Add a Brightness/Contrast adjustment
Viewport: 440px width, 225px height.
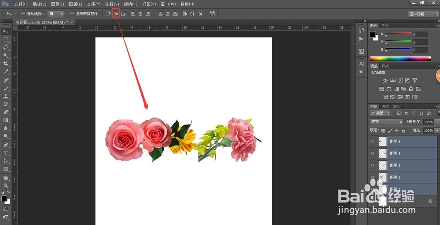coord(385,81)
